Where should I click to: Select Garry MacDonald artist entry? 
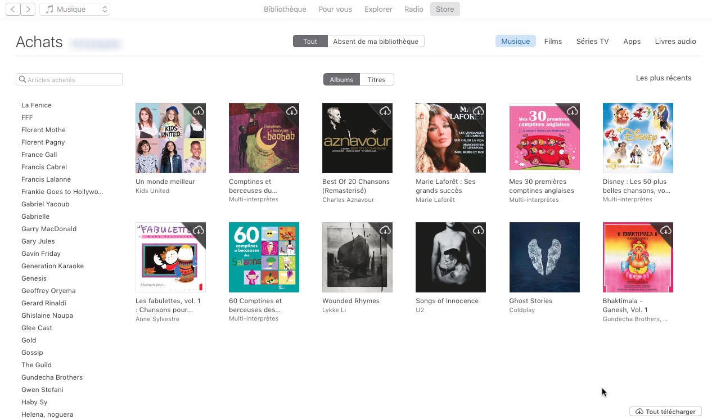49,229
